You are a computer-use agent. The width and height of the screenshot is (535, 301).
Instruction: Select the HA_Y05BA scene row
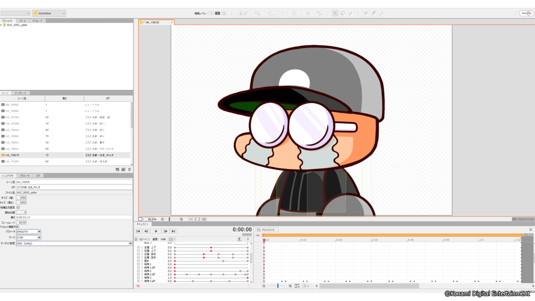(x=65, y=136)
